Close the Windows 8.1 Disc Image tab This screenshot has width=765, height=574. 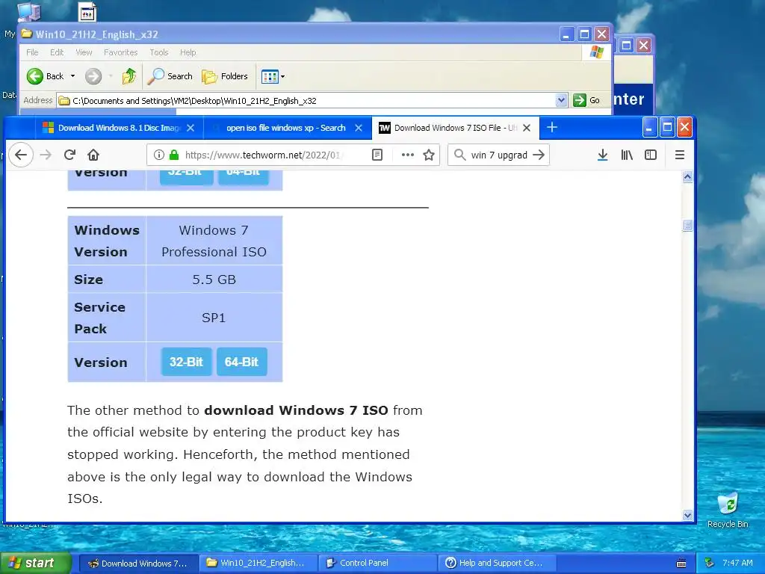pyautogui.click(x=191, y=128)
